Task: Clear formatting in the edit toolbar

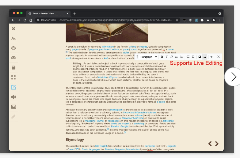Action: point(212,57)
